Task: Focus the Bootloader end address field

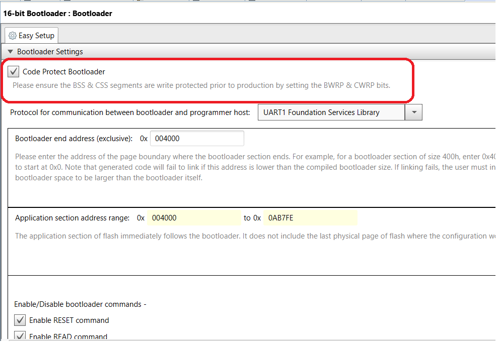Action: click(196, 139)
